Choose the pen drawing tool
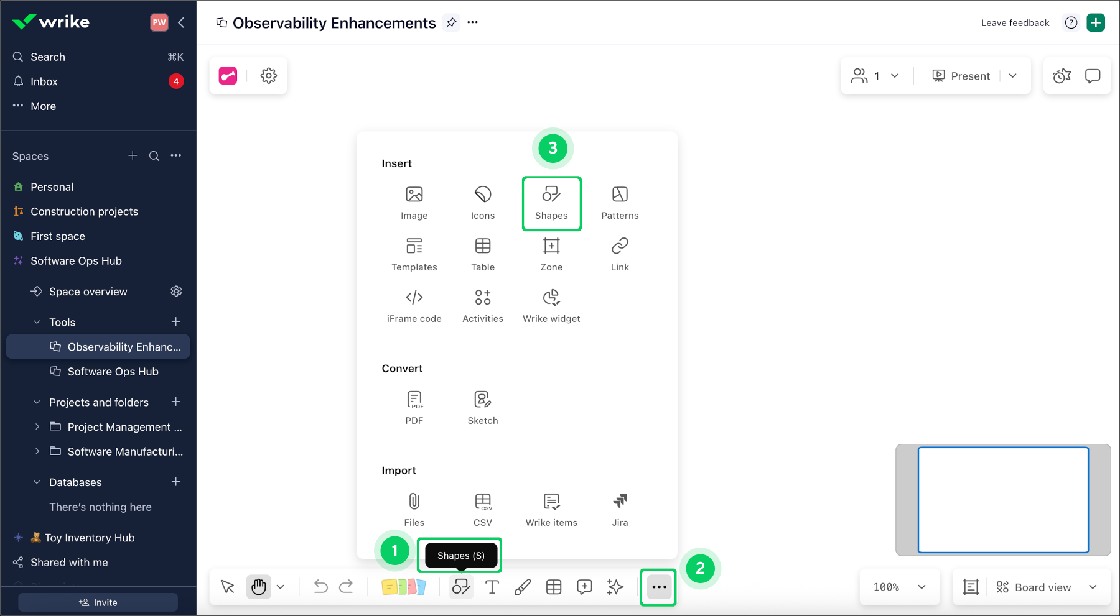 pyautogui.click(x=523, y=587)
